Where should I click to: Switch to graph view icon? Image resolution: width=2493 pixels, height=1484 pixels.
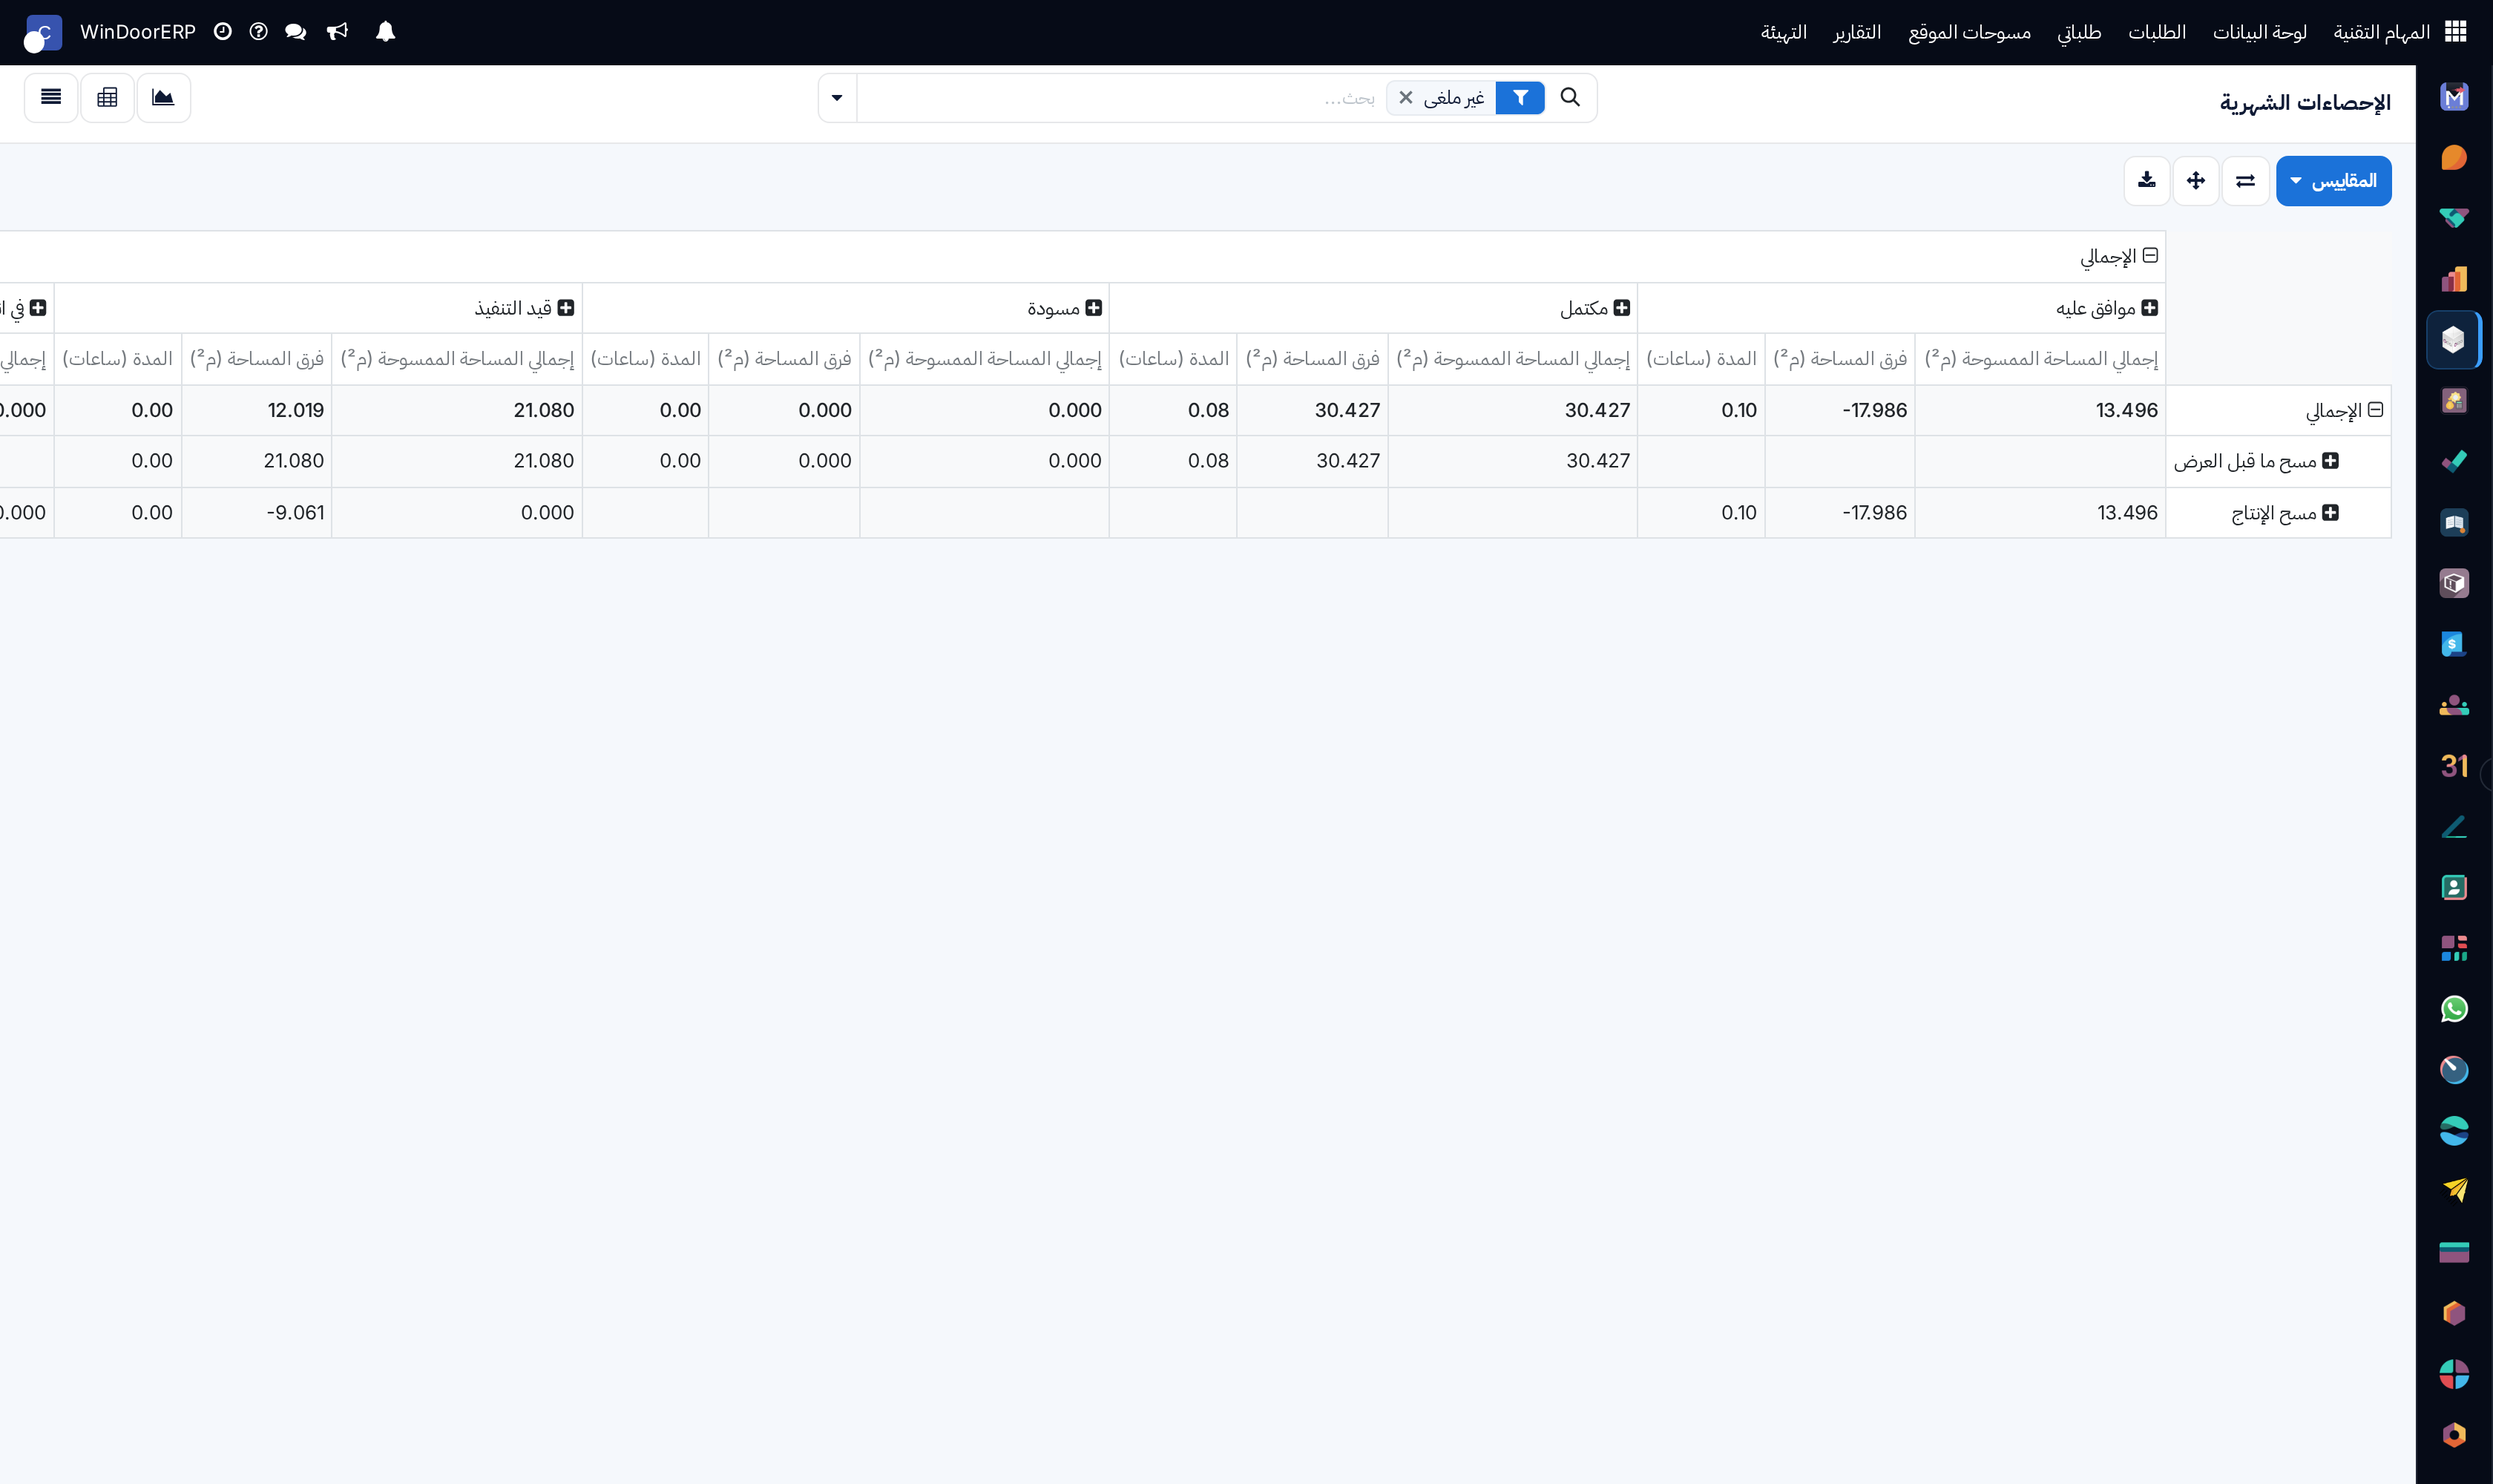coord(163,98)
